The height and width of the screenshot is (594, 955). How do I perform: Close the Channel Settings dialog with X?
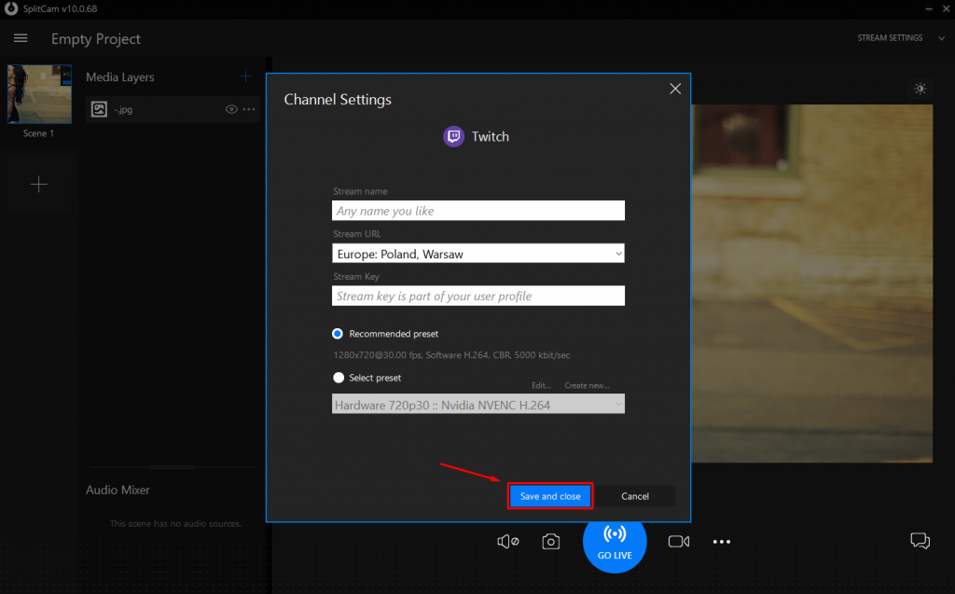pos(675,89)
